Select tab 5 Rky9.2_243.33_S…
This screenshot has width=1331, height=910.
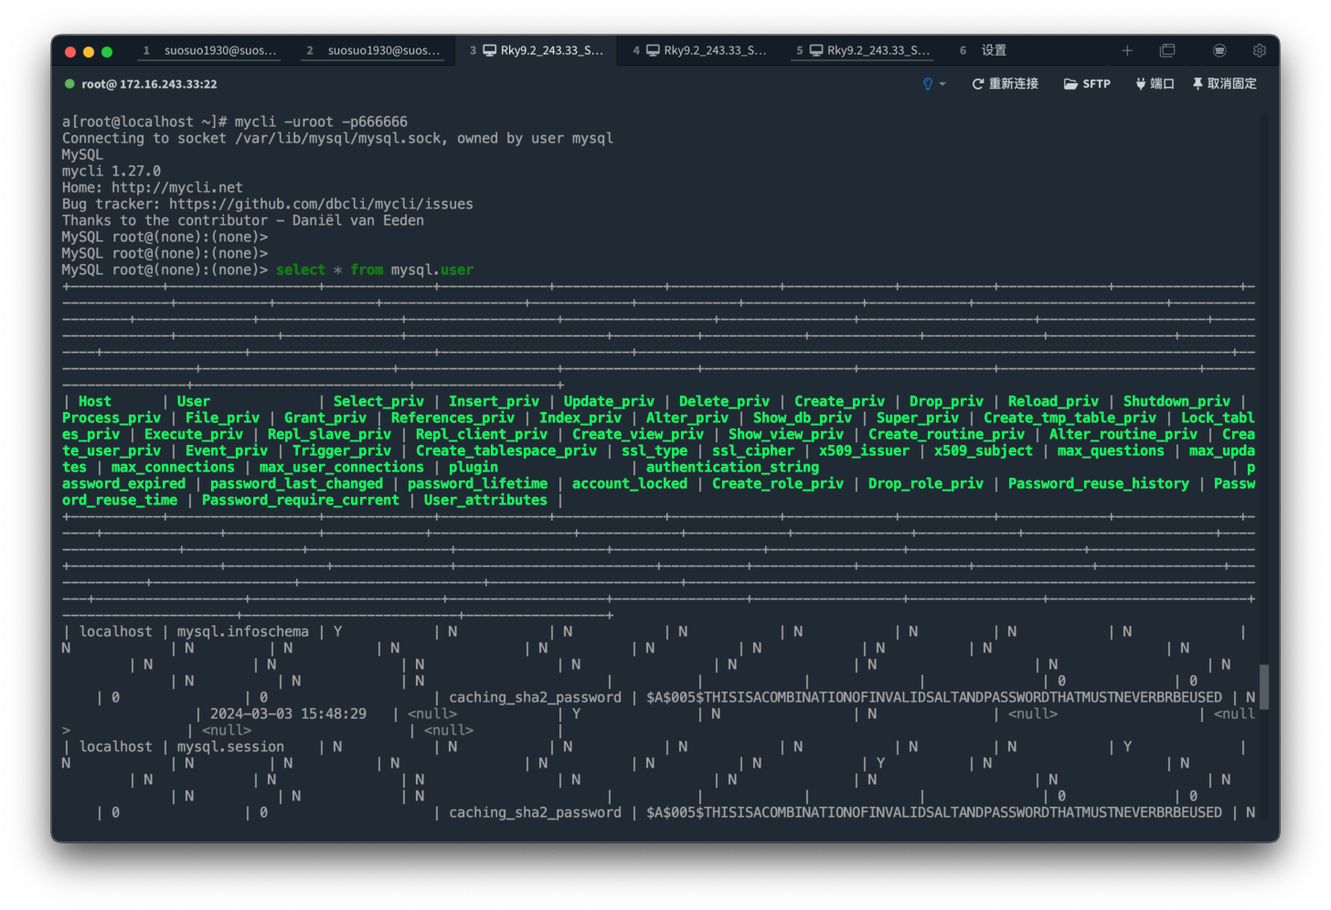click(863, 50)
